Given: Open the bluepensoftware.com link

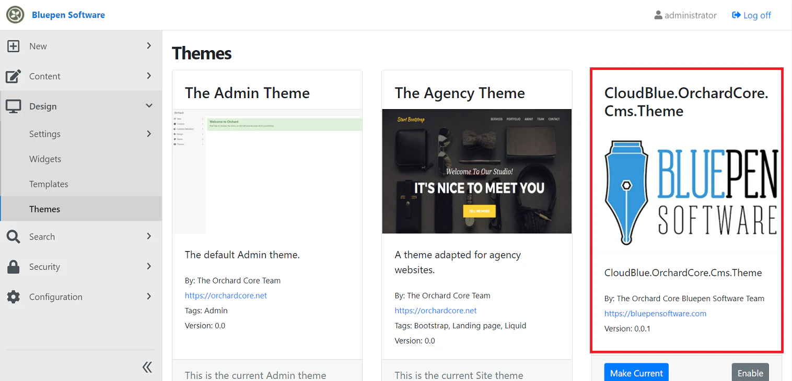Looking at the screenshot, I should tap(655, 314).
